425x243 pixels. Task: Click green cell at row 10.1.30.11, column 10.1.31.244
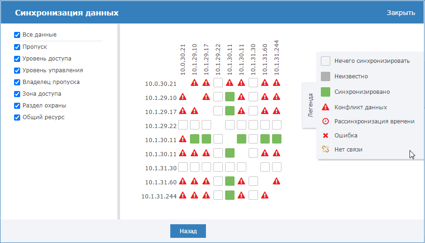[276, 139]
